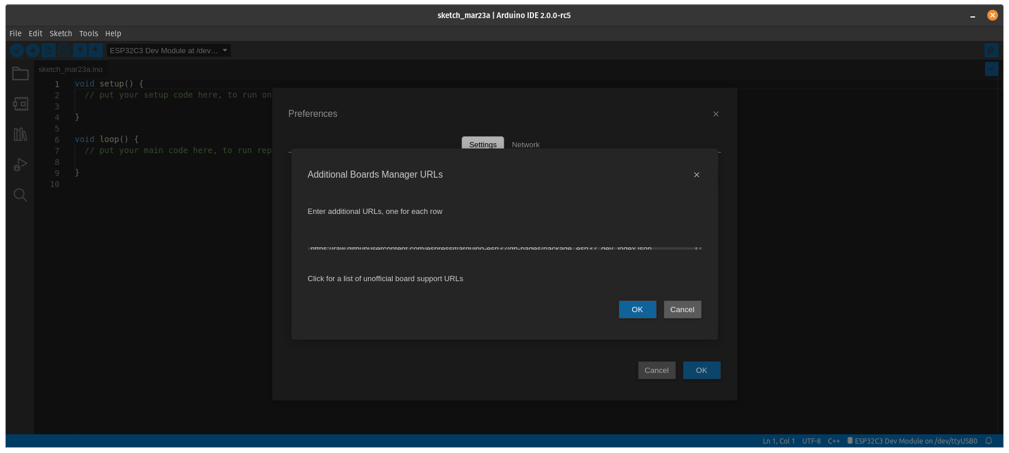Click the Verify sketch checkmark icon

pos(17,50)
